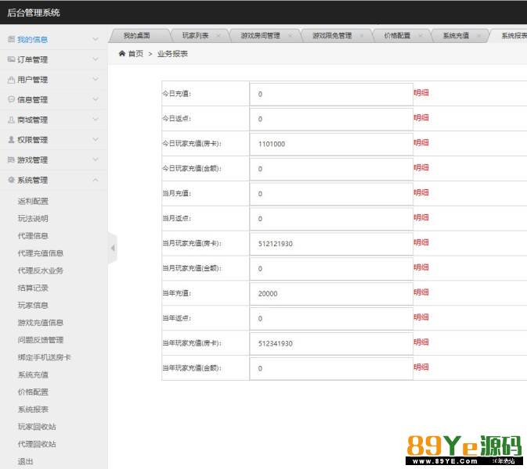Click the 当月返点 value field
Screen dimensions: 527x469
(331, 219)
